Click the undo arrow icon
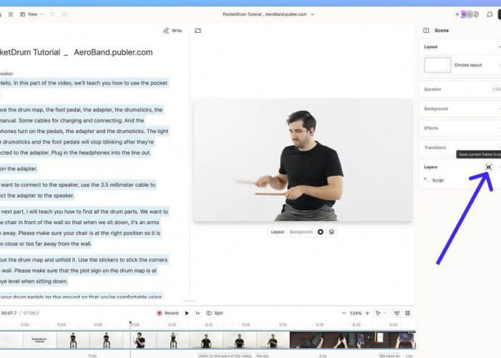The height and width of the screenshot is (358, 501). click(52, 14)
